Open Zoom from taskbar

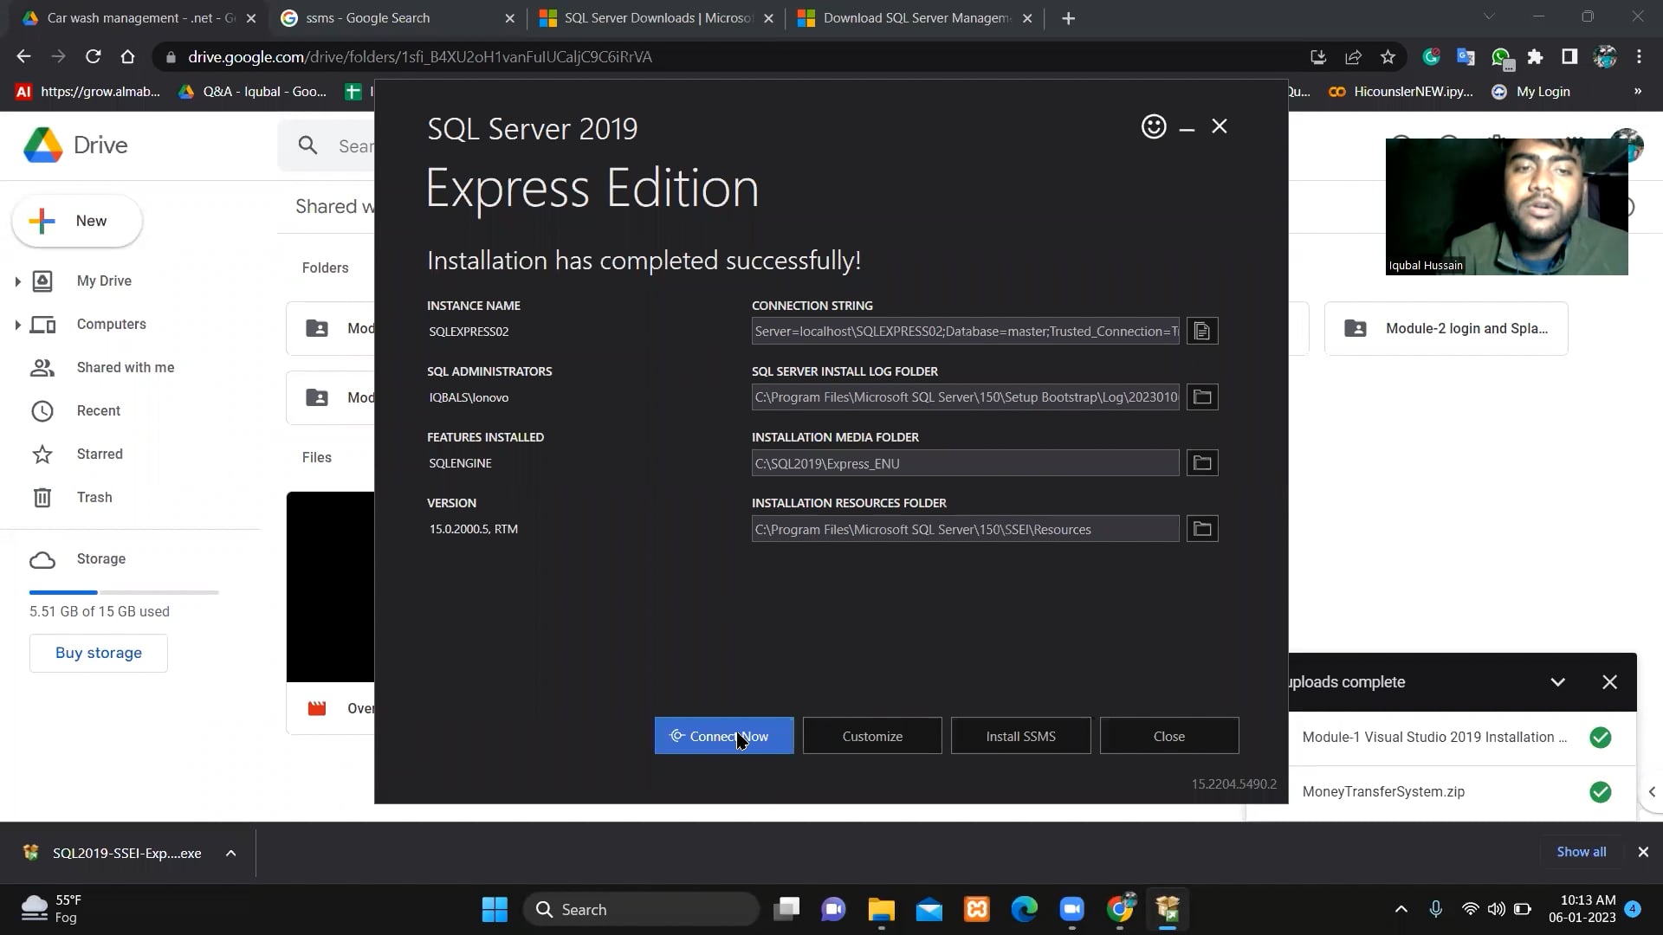pos(1071,909)
